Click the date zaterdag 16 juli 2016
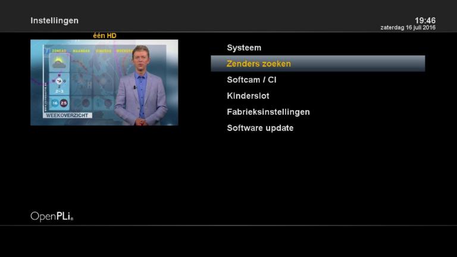Viewport: 457px width, 257px height. click(x=408, y=28)
